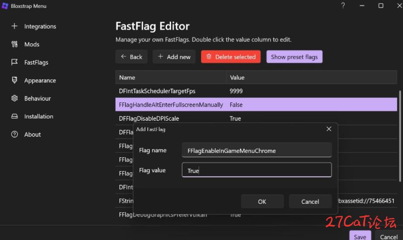Open the Integrations page in sidebar
403x240 pixels.
tap(40, 26)
